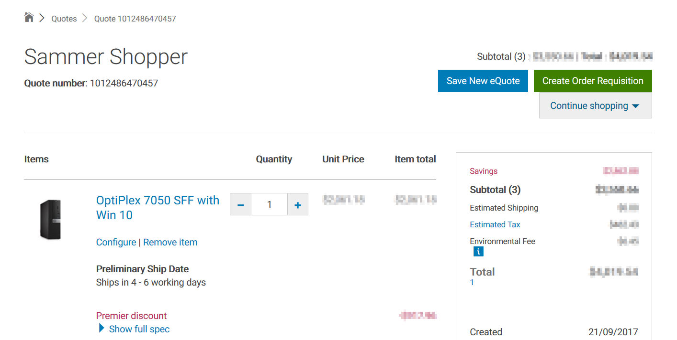
Task: Click the Remove item link
Action: 170,242
